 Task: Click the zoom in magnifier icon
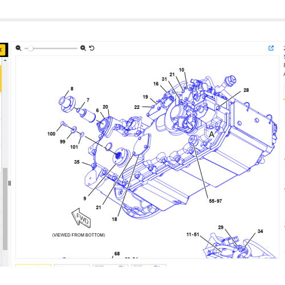point(83,48)
